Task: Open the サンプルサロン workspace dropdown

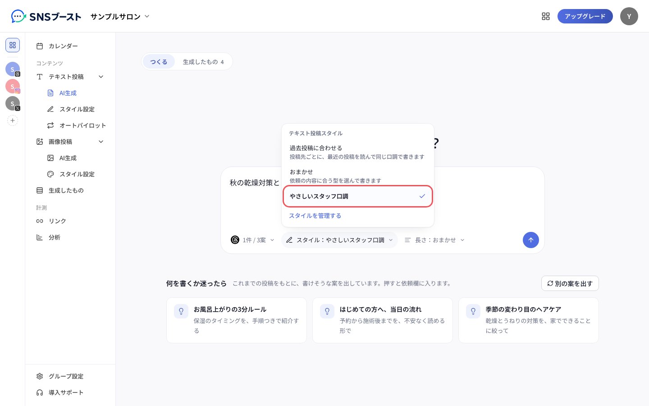Action: pos(120,16)
